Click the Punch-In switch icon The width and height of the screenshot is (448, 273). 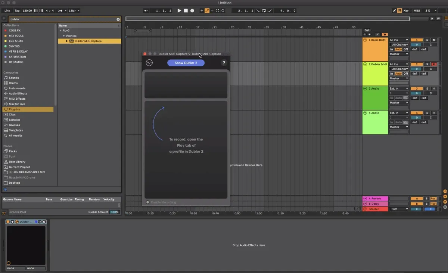[258, 11]
